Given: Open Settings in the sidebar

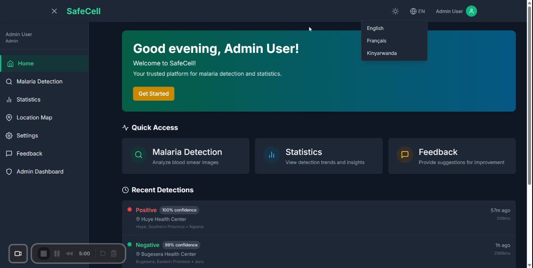Looking at the screenshot, I should coord(44,136).
